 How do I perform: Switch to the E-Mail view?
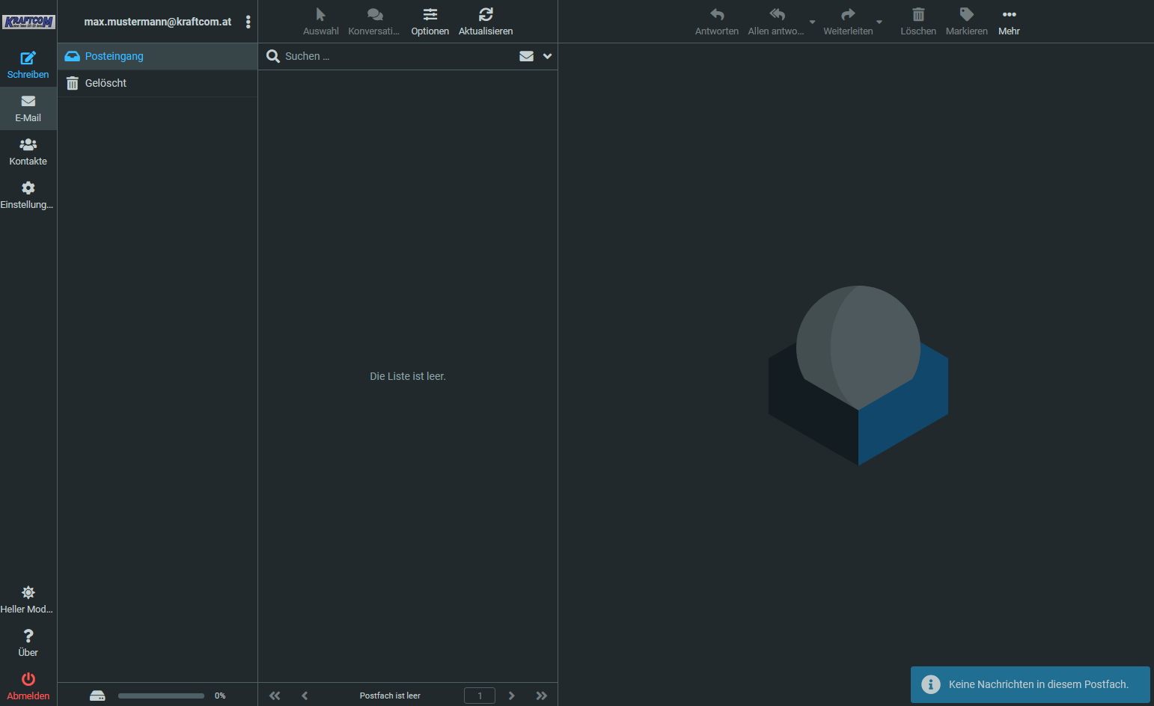click(28, 108)
